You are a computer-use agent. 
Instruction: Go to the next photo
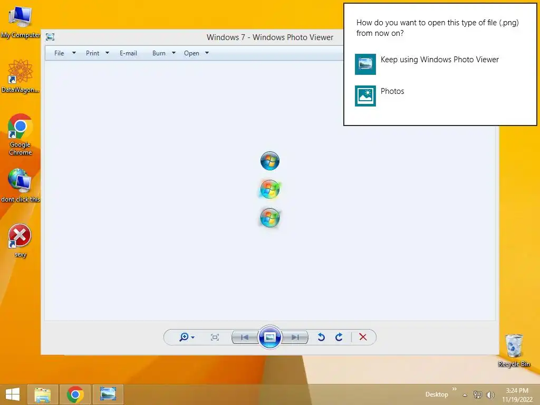coord(295,337)
